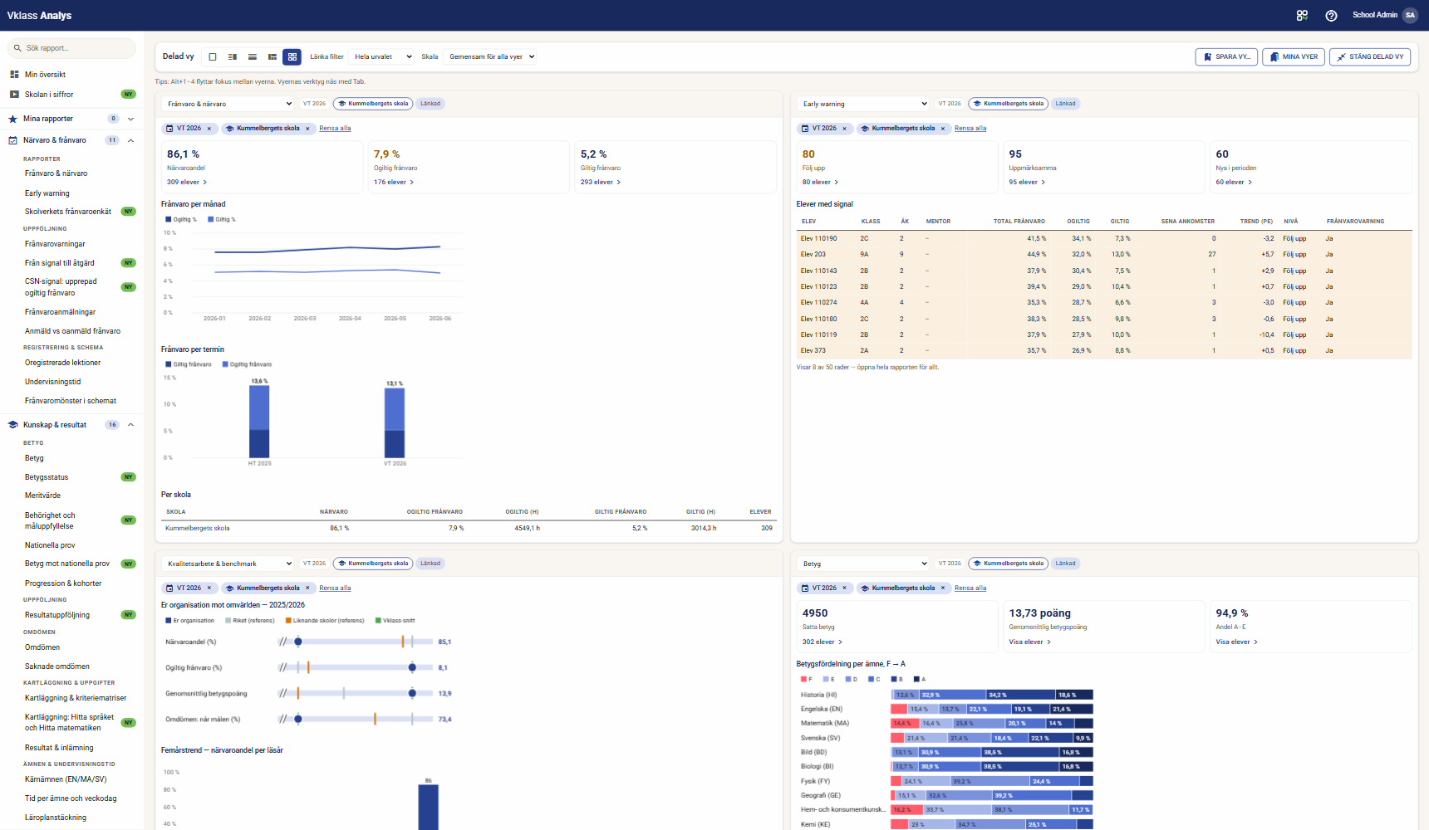Viewport: 1429px width, 830px height.
Task: Remove VT 2026 chip in Frånvaro panel
Action: pos(209,129)
